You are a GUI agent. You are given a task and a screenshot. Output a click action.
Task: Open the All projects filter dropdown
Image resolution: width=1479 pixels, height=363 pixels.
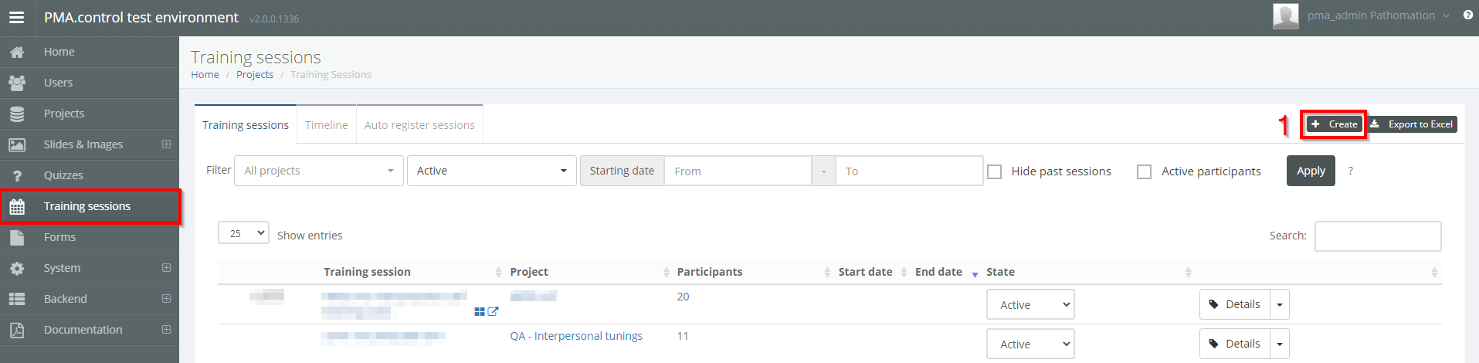coord(318,171)
